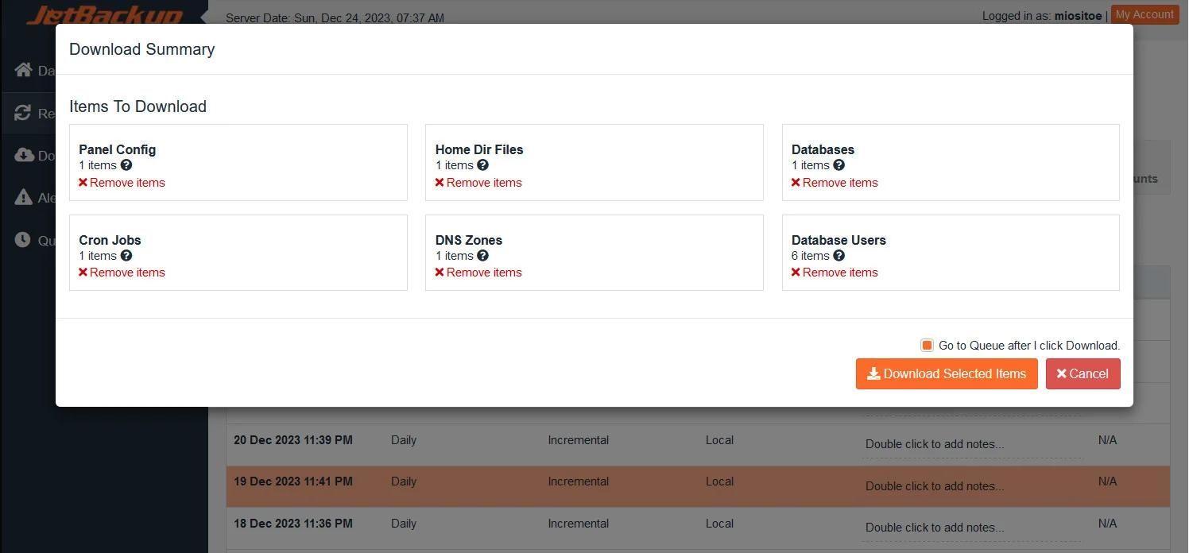Toggle the Go to Queue after Download checkbox
This screenshot has height=553, width=1189.
pyautogui.click(x=927, y=345)
